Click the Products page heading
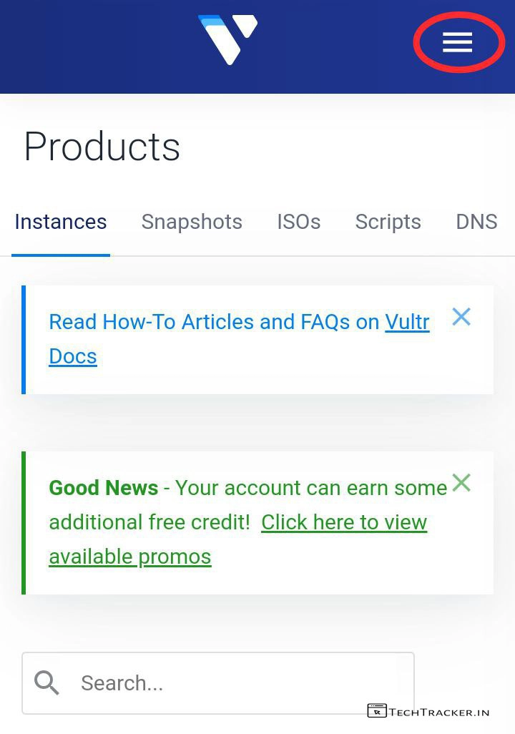The image size is (515, 734). coord(102,147)
